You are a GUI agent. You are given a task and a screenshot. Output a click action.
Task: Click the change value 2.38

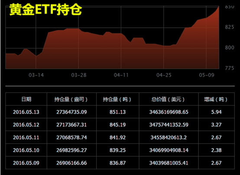click(x=217, y=150)
